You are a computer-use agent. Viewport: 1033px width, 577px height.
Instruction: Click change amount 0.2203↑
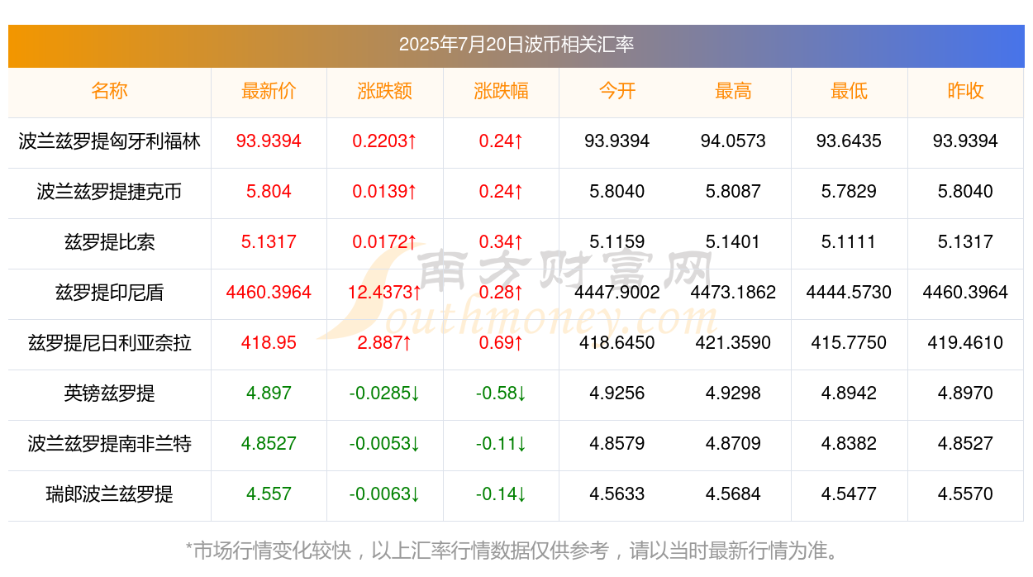coord(385,141)
